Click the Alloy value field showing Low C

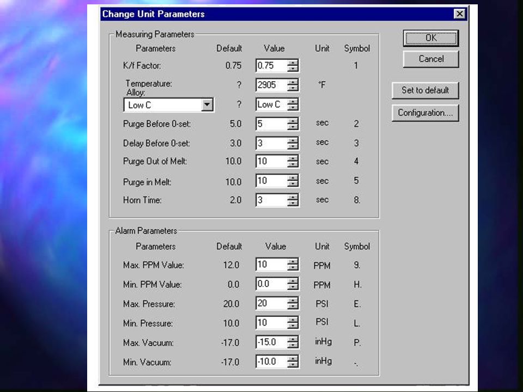point(271,105)
